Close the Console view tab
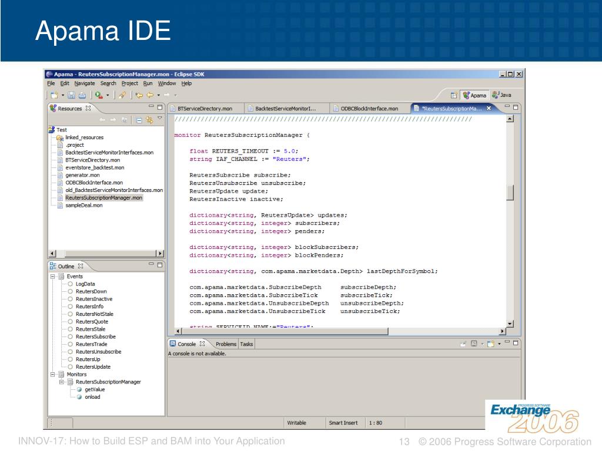This screenshot has height=451, width=602. click(202, 344)
